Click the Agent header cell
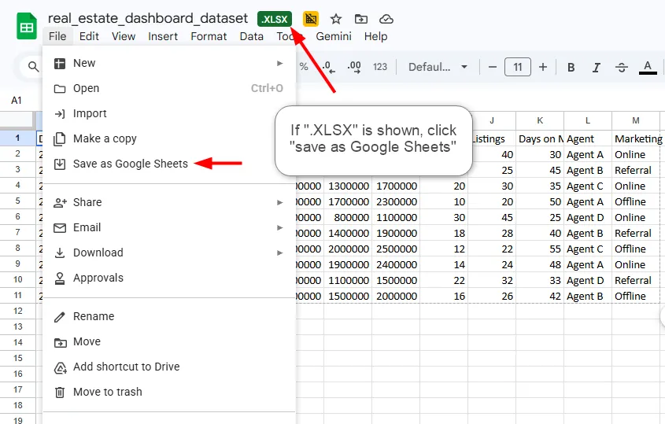The height and width of the screenshot is (424, 665). (588, 138)
